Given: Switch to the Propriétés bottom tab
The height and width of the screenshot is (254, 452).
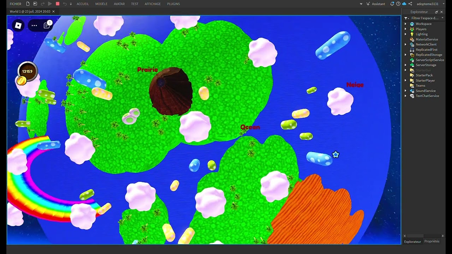Looking at the screenshot, I should 432,241.
